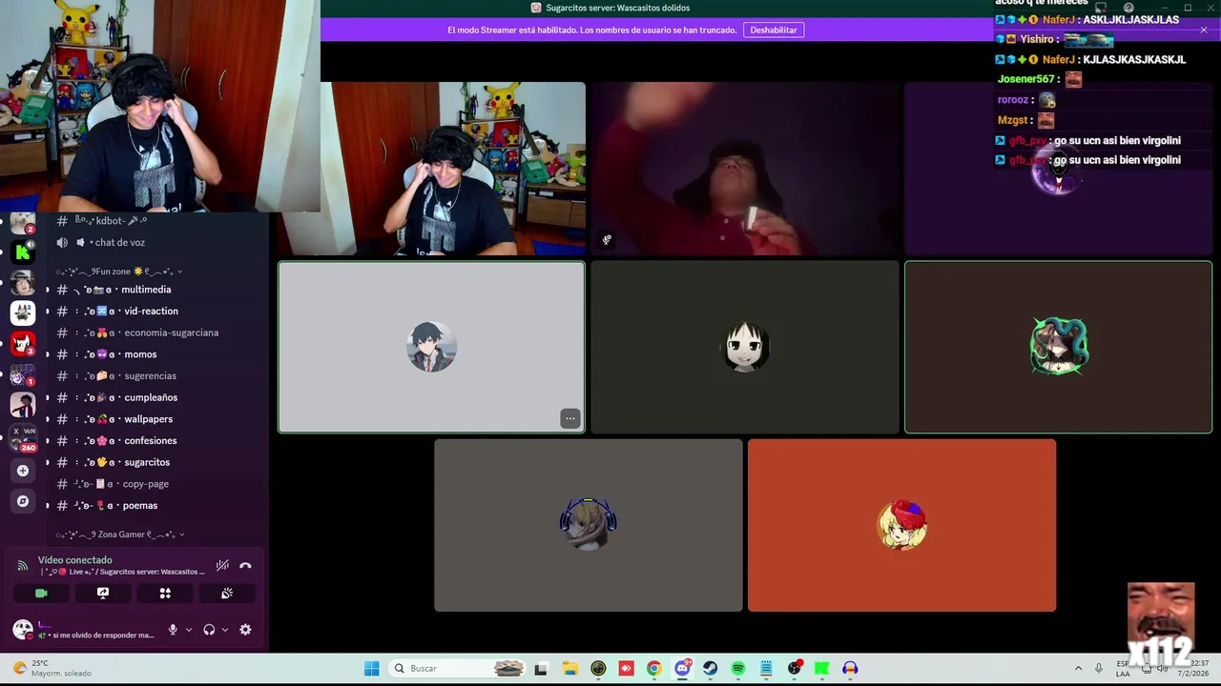Disconnect from the voice call
The height and width of the screenshot is (686, 1221).
point(245,565)
